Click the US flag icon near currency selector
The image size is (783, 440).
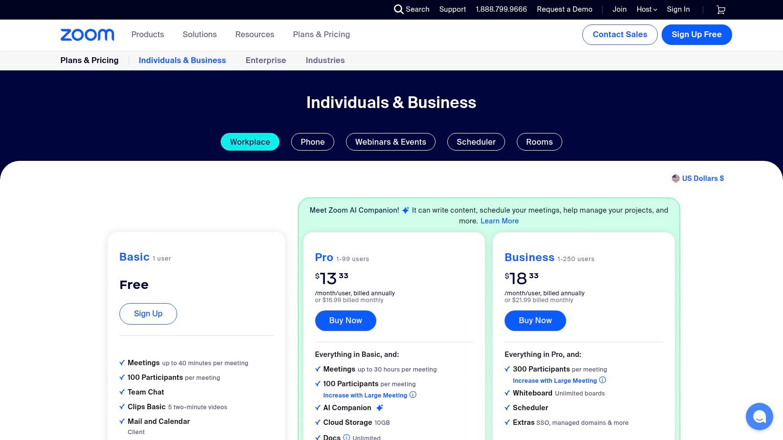click(x=676, y=178)
